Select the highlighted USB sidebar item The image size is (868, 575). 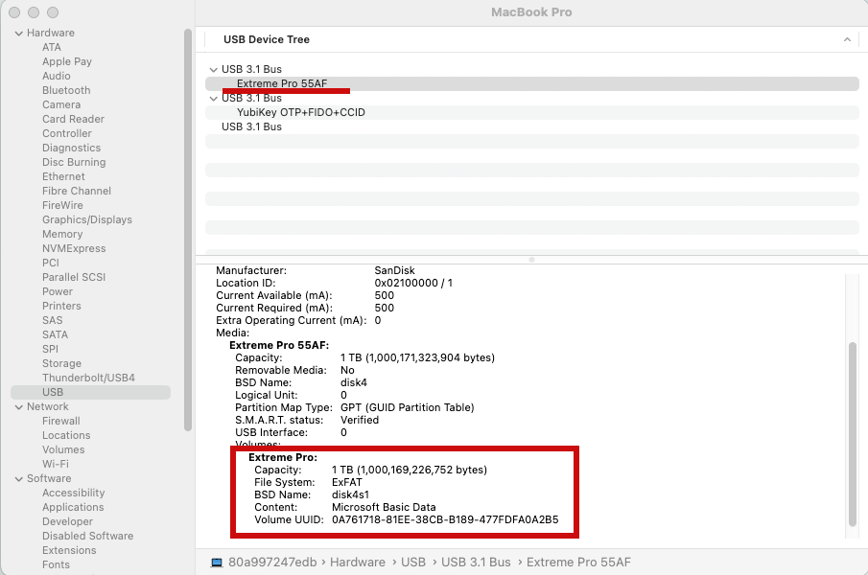point(90,393)
